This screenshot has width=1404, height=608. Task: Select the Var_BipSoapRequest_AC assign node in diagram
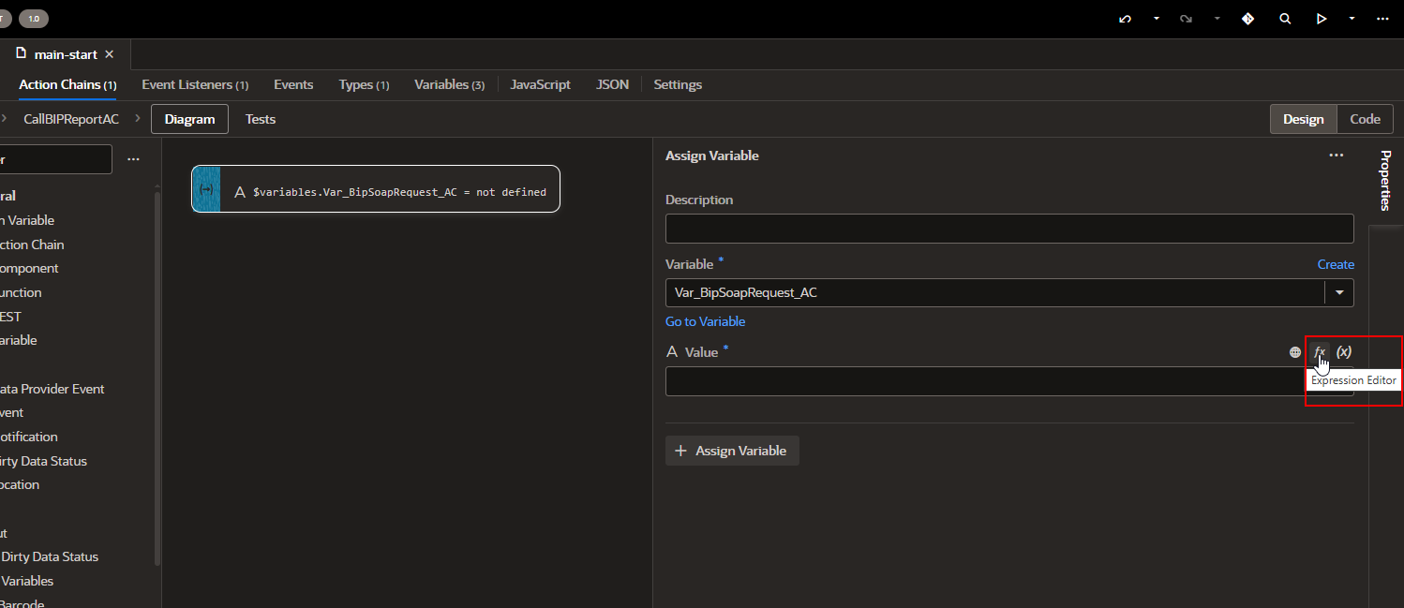click(376, 189)
